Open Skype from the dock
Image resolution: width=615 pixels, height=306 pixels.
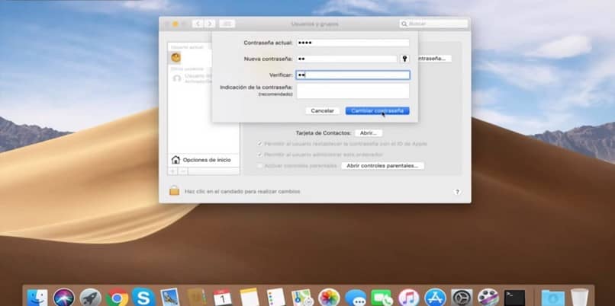coord(143,298)
